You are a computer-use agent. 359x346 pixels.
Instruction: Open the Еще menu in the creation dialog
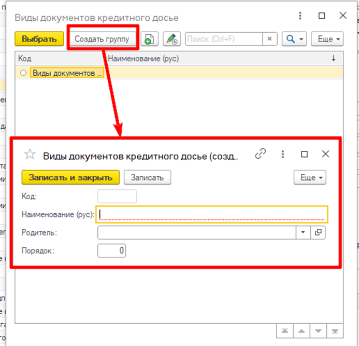click(310, 177)
